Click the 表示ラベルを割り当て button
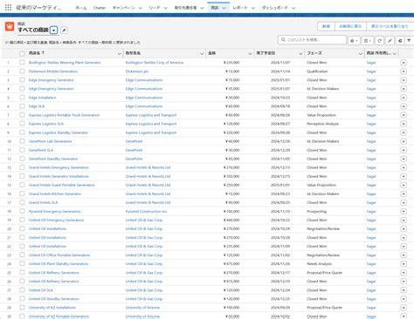414x319 pixels. pos(390,26)
